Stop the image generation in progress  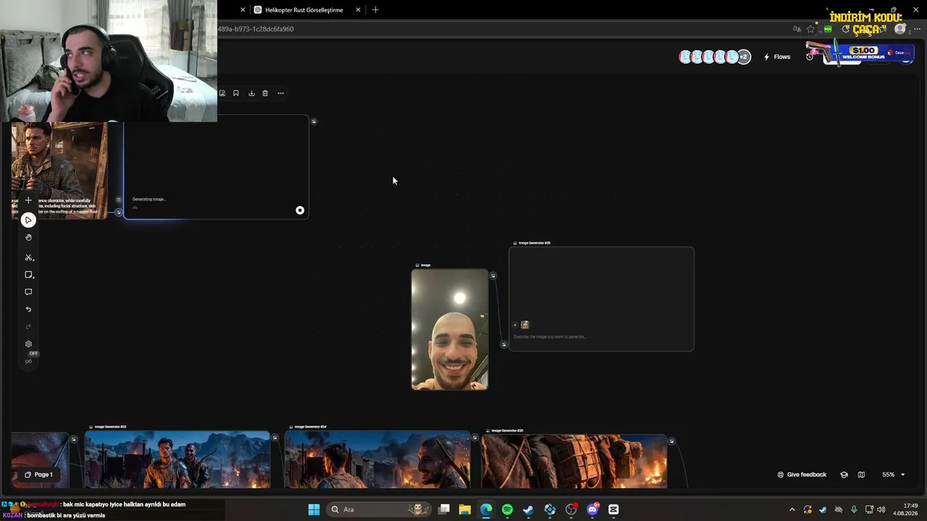pyautogui.click(x=300, y=211)
